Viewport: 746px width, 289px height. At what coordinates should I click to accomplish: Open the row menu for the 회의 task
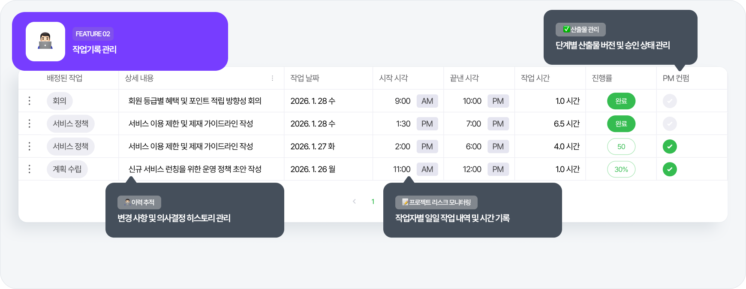point(29,101)
